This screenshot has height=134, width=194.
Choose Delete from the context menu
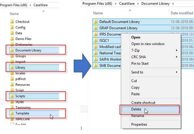click(136, 109)
